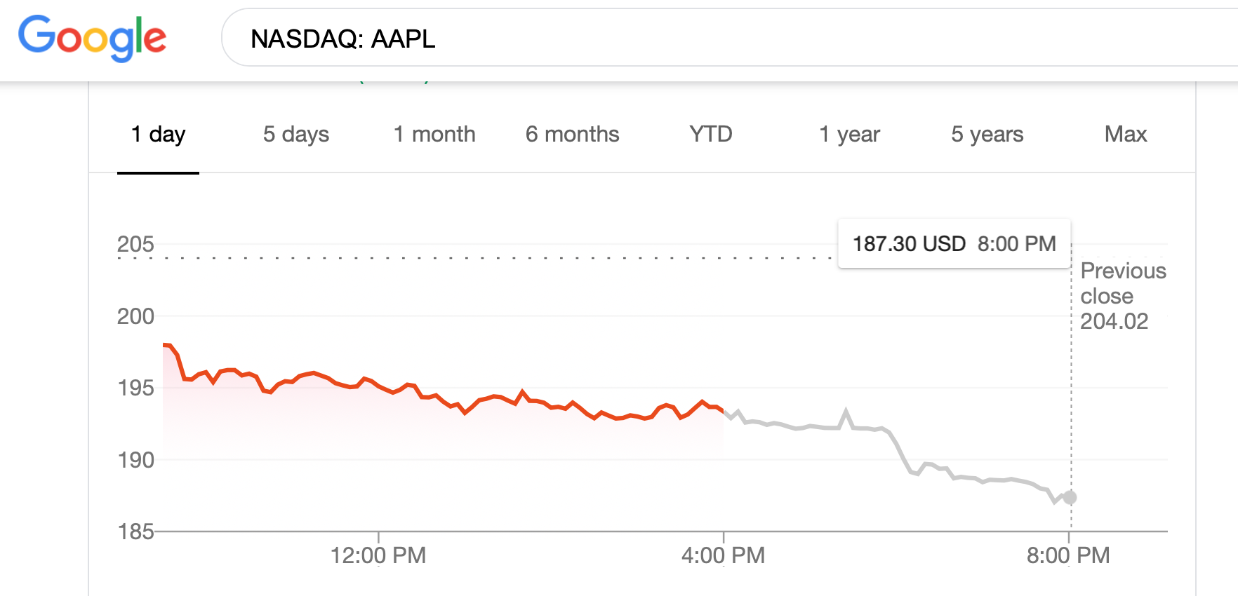Open the 5 years chart tab
Viewport: 1238px width, 596px height.
(987, 134)
